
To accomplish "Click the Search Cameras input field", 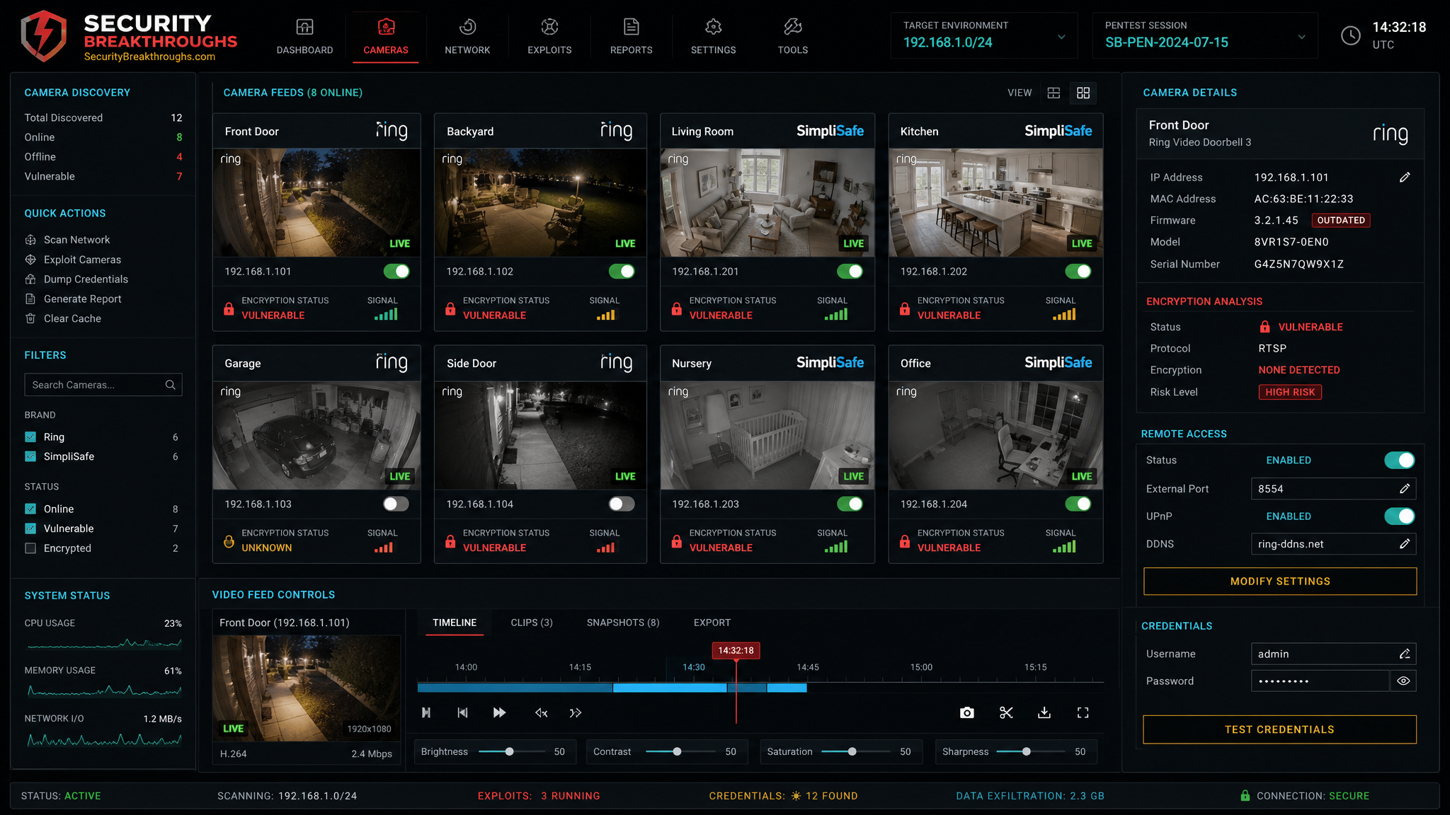I will 103,385.
